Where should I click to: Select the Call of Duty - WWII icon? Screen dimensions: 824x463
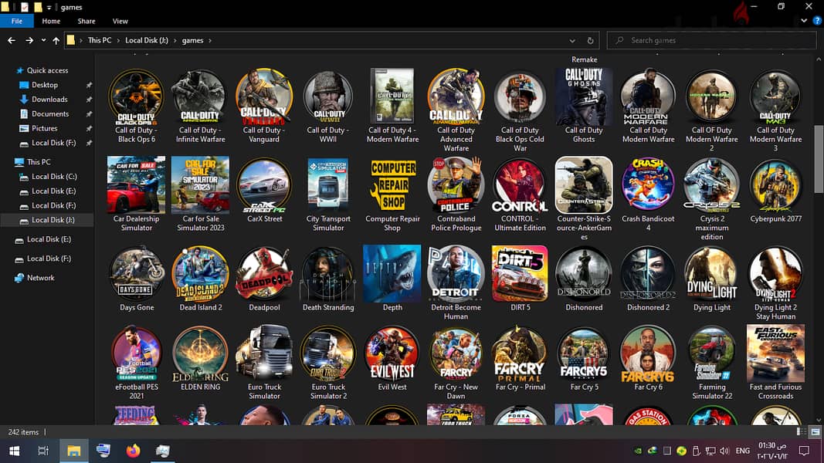coord(328,96)
